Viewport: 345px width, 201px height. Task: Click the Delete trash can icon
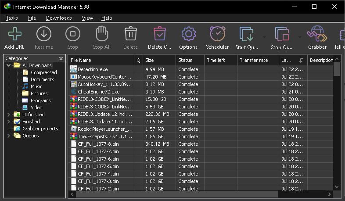(x=130, y=34)
